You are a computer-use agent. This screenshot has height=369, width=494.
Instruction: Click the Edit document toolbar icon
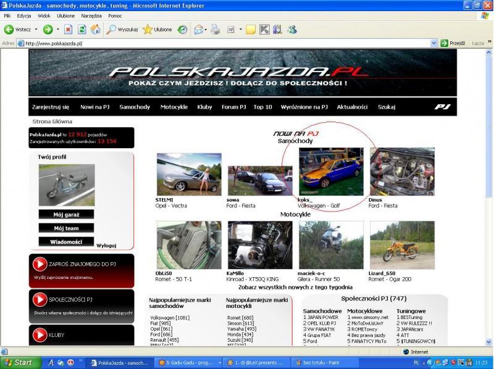tap(231, 30)
